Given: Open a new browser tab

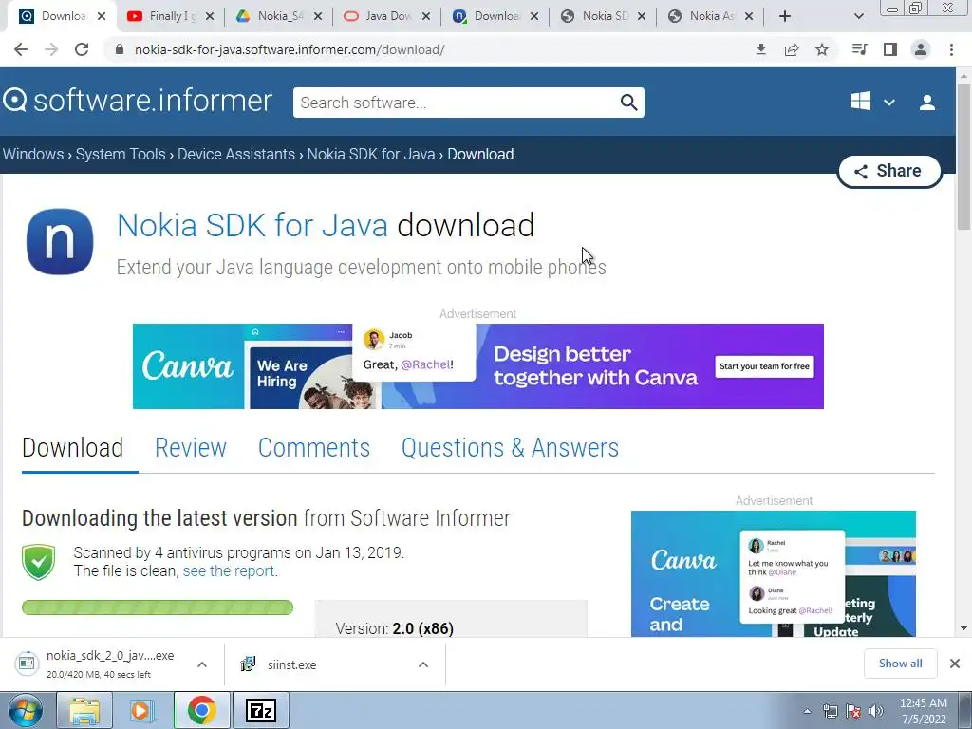Looking at the screenshot, I should pyautogui.click(x=785, y=16).
